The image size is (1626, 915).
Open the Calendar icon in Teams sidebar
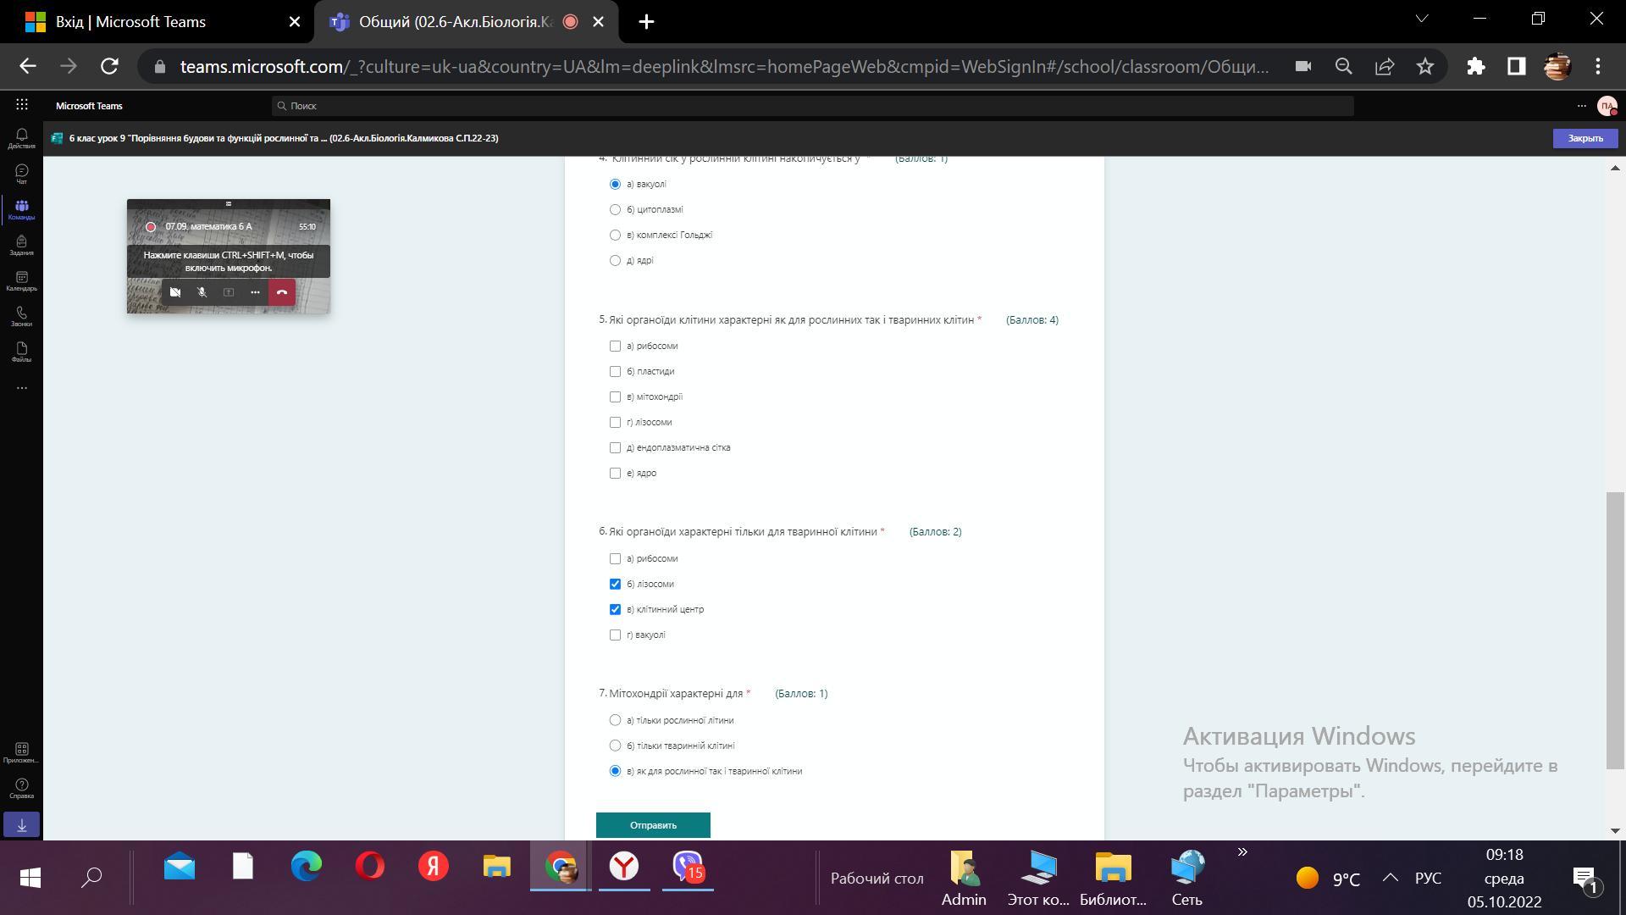coord(21,280)
